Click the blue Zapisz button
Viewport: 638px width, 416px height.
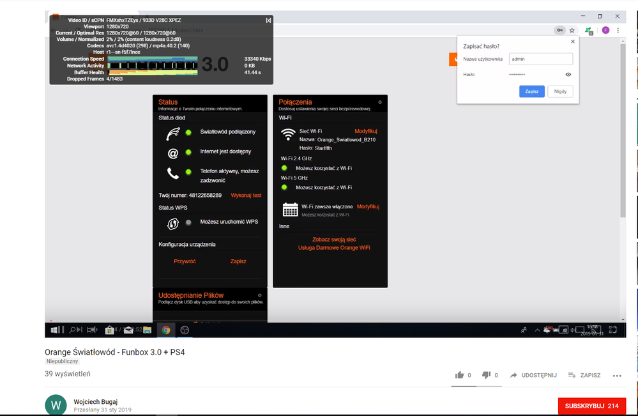532,91
